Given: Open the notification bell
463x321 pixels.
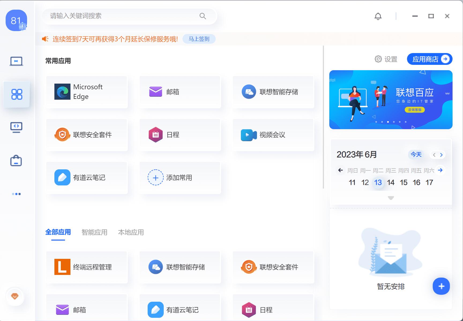Looking at the screenshot, I should [x=378, y=16].
